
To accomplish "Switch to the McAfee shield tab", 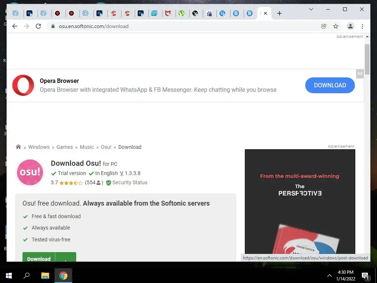I will pyautogui.click(x=168, y=13).
